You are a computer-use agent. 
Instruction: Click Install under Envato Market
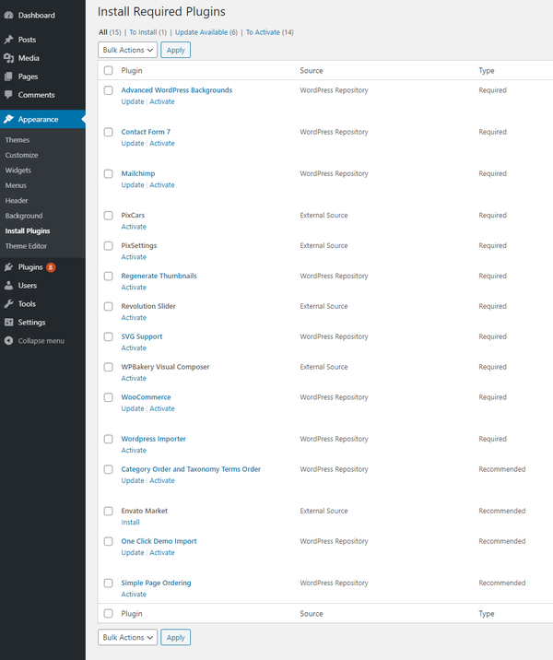131,522
